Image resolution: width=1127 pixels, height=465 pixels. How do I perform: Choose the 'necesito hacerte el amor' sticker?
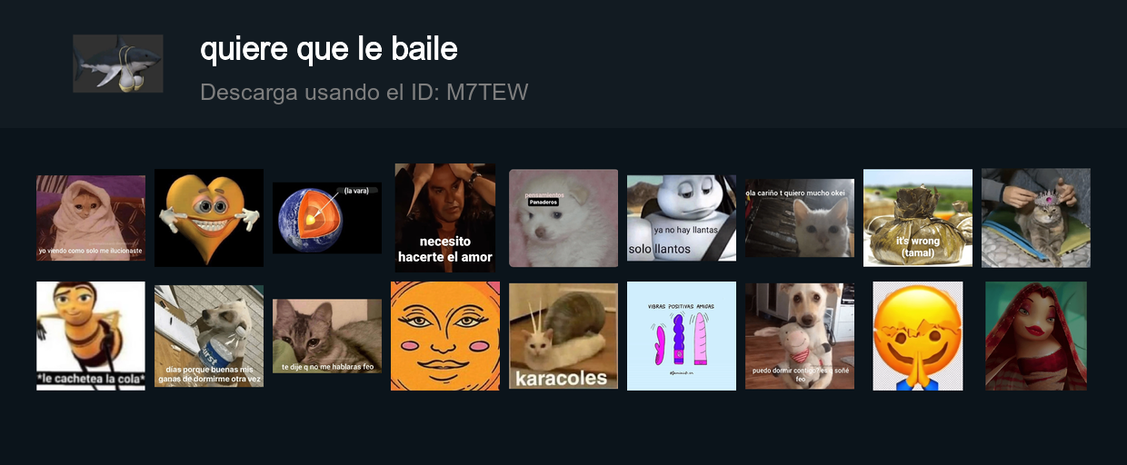point(445,218)
